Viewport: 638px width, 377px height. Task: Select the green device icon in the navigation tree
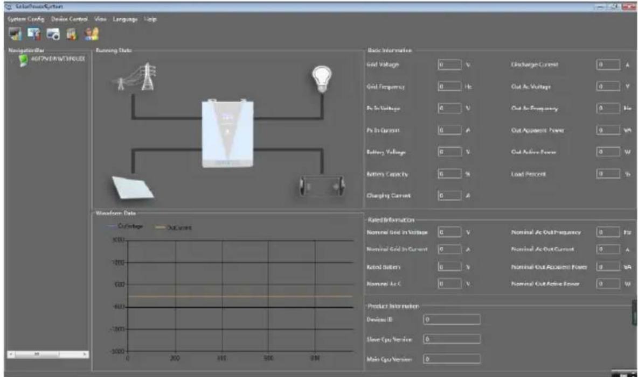[x=23, y=60]
